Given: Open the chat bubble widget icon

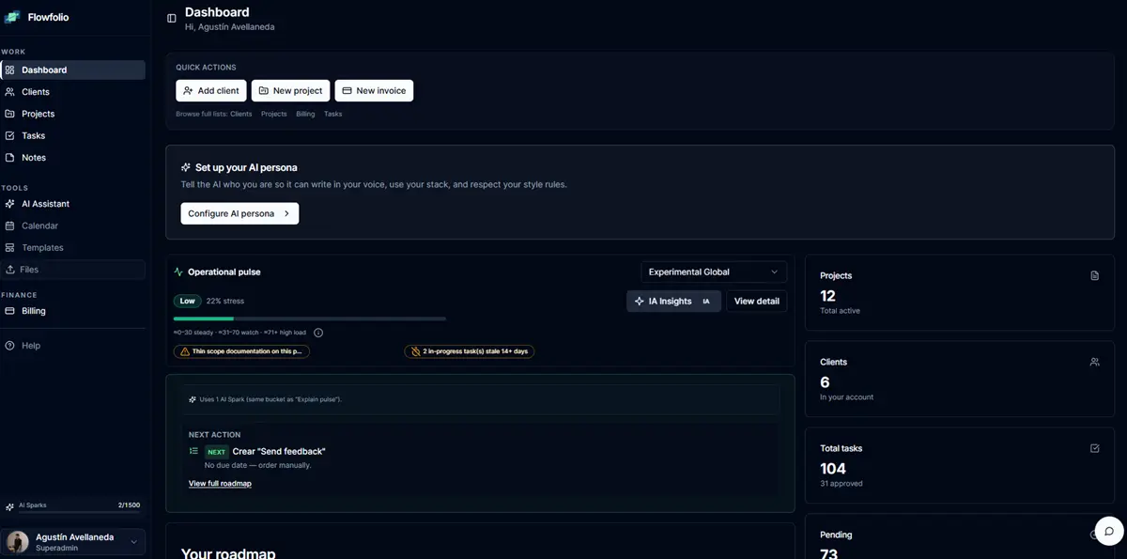Looking at the screenshot, I should (x=1109, y=531).
